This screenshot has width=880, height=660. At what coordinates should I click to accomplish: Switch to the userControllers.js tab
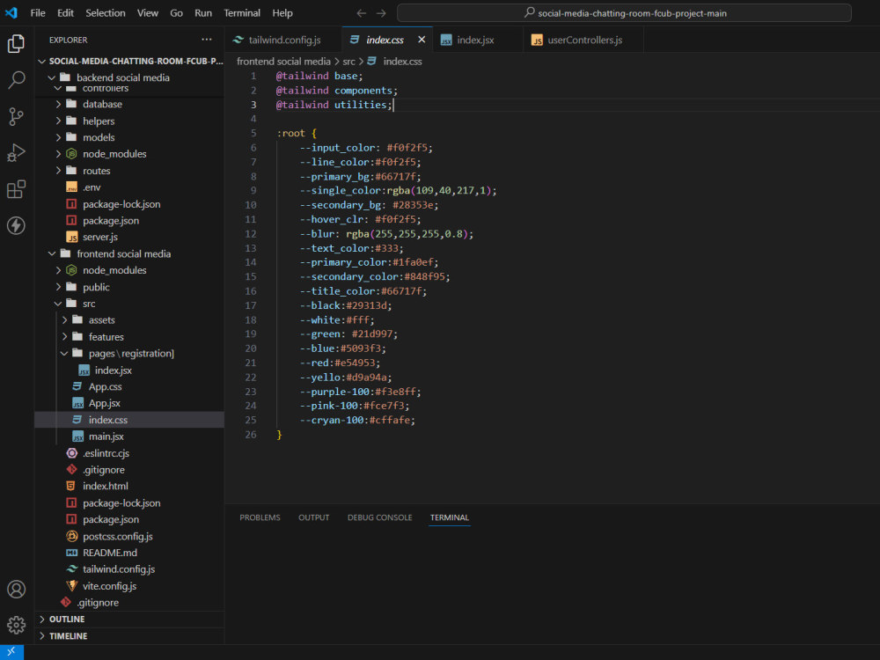[583, 40]
